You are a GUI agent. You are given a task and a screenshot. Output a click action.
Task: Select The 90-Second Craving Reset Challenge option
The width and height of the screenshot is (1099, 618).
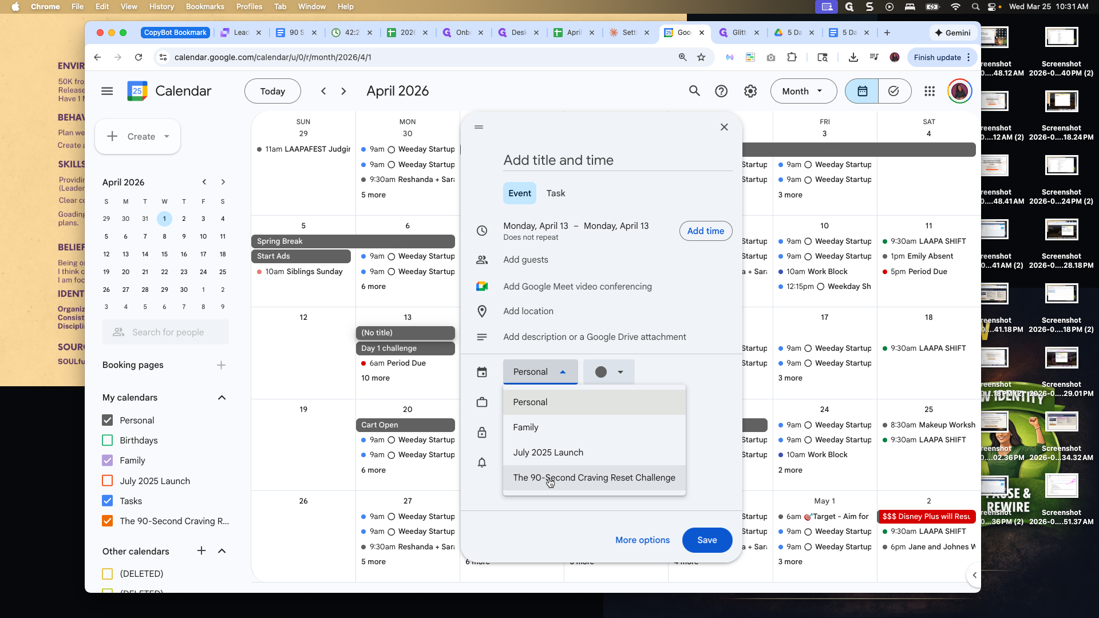point(594,478)
